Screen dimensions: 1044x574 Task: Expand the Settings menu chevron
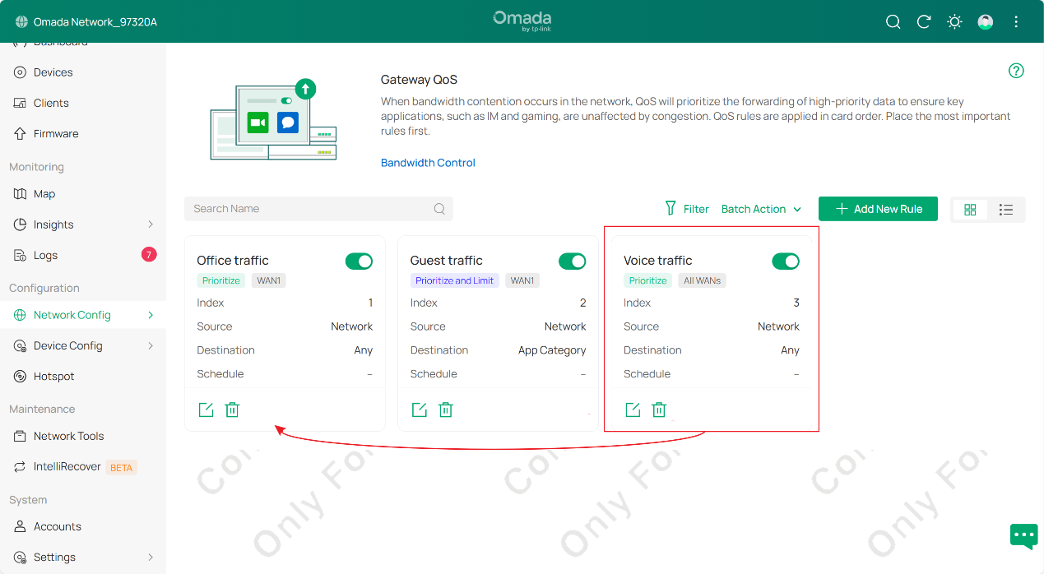click(x=151, y=556)
